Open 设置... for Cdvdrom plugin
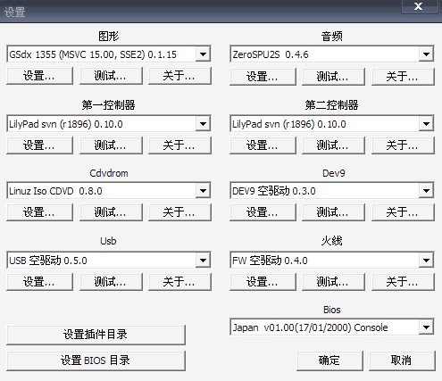 coord(39,212)
